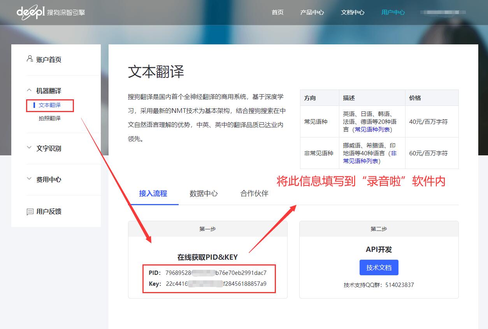Screen dimensions: 488x329
Task: Click the API开发 heading
Action: click(379, 249)
